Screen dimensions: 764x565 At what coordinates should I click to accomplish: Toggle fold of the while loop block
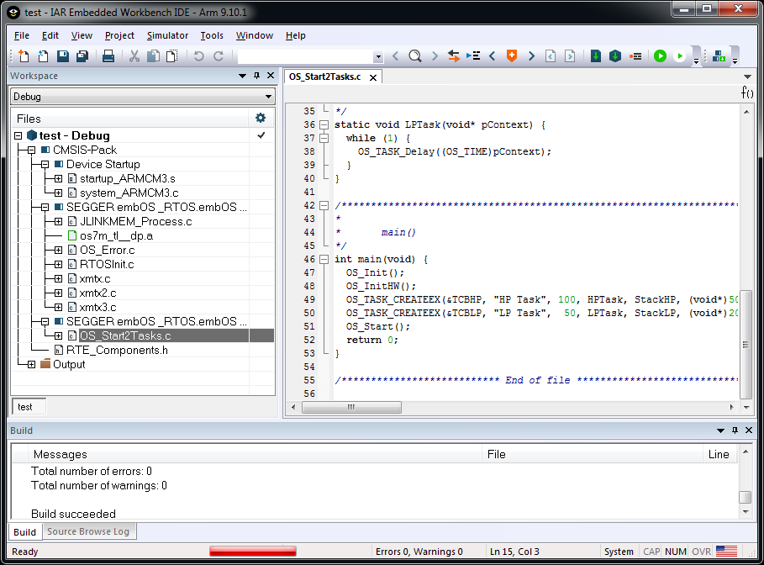(x=324, y=138)
